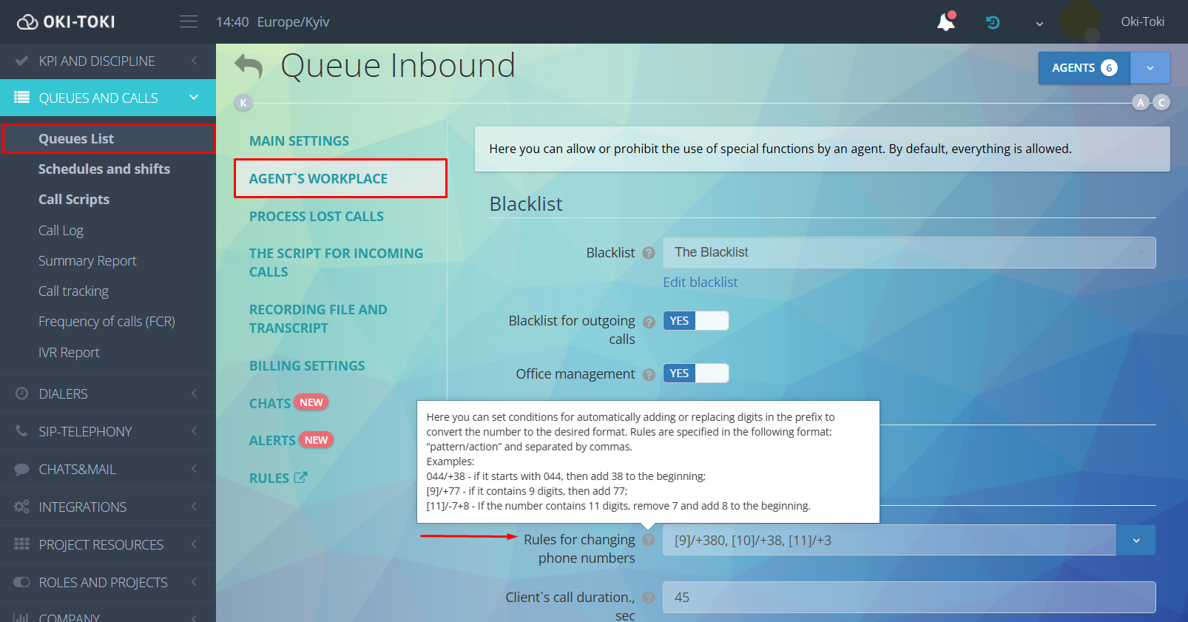
Task: Click help icon for Client's call duration
Action: pyautogui.click(x=649, y=598)
